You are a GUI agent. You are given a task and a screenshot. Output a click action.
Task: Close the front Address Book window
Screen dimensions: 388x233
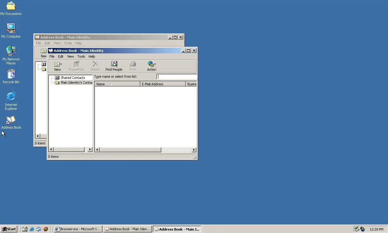pos(194,51)
